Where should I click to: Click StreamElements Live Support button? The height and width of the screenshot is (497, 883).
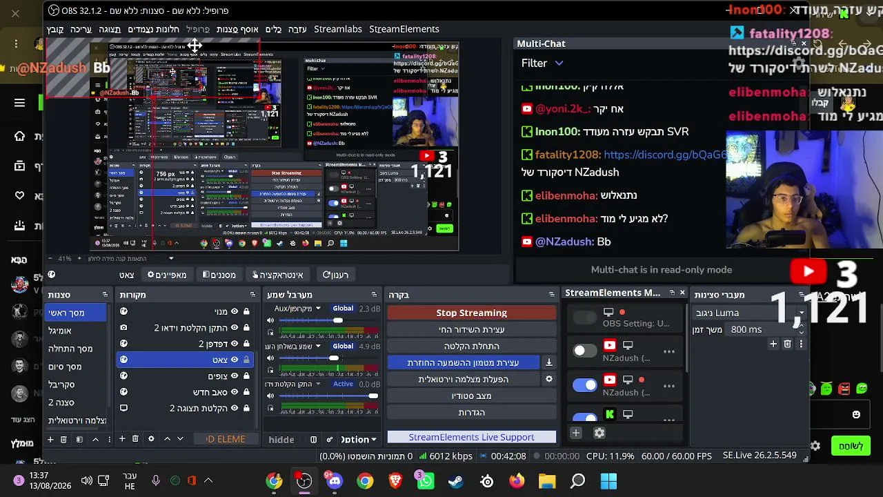[x=472, y=437]
